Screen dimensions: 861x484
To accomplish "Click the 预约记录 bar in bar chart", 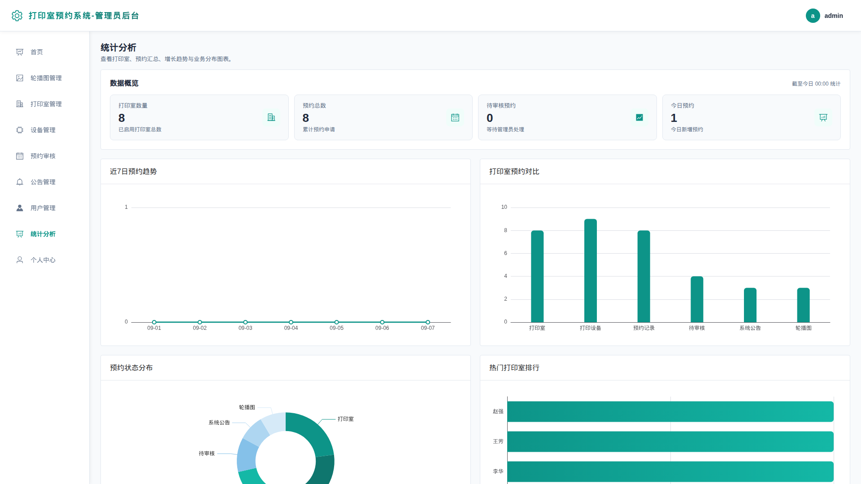I will 644,276.
